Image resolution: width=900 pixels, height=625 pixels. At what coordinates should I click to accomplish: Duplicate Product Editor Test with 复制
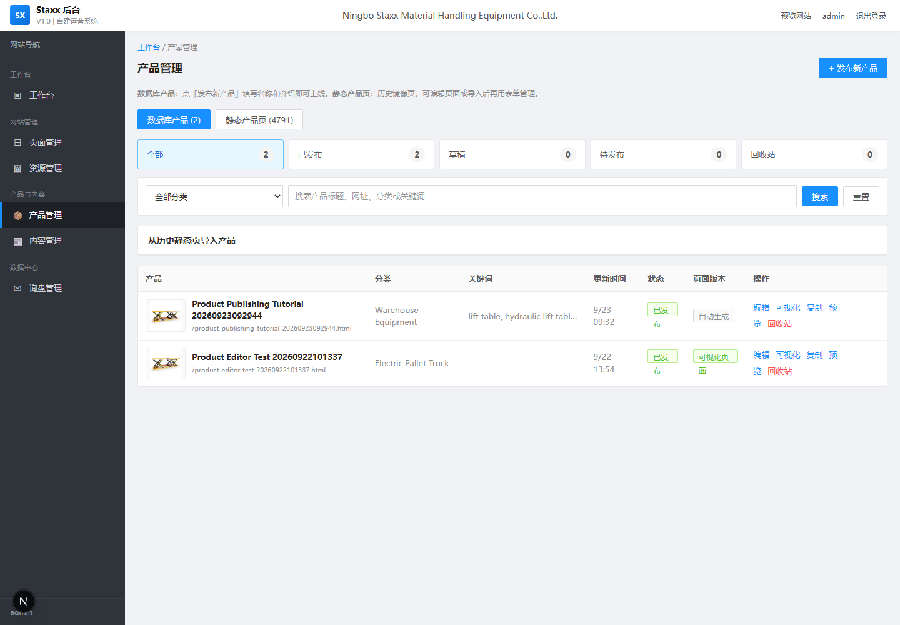click(x=814, y=355)
